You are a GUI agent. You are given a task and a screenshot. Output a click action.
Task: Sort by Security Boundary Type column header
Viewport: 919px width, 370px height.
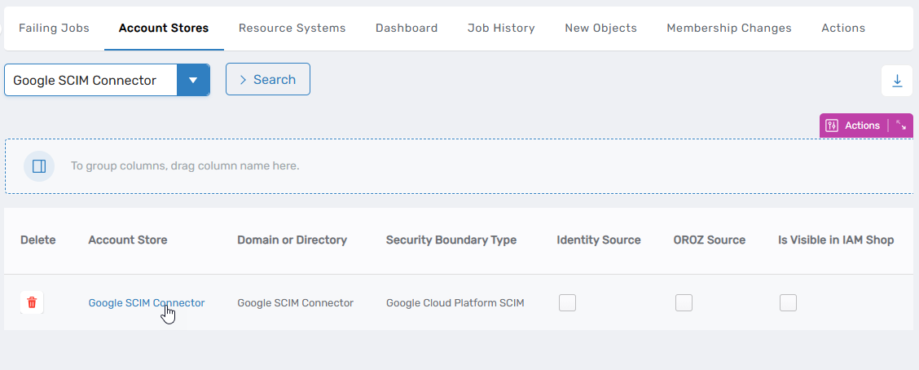pyautogui.click(x=451, y=240)
